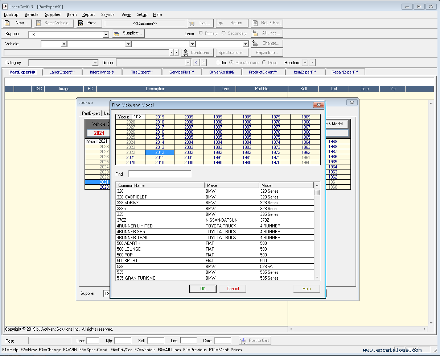Click the Headers plus button

coord(305,63)
